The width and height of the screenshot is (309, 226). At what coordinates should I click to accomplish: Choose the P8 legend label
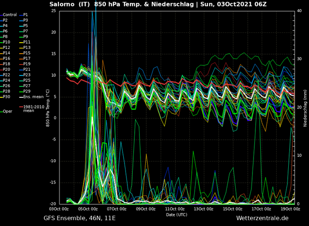click(5, 37)
